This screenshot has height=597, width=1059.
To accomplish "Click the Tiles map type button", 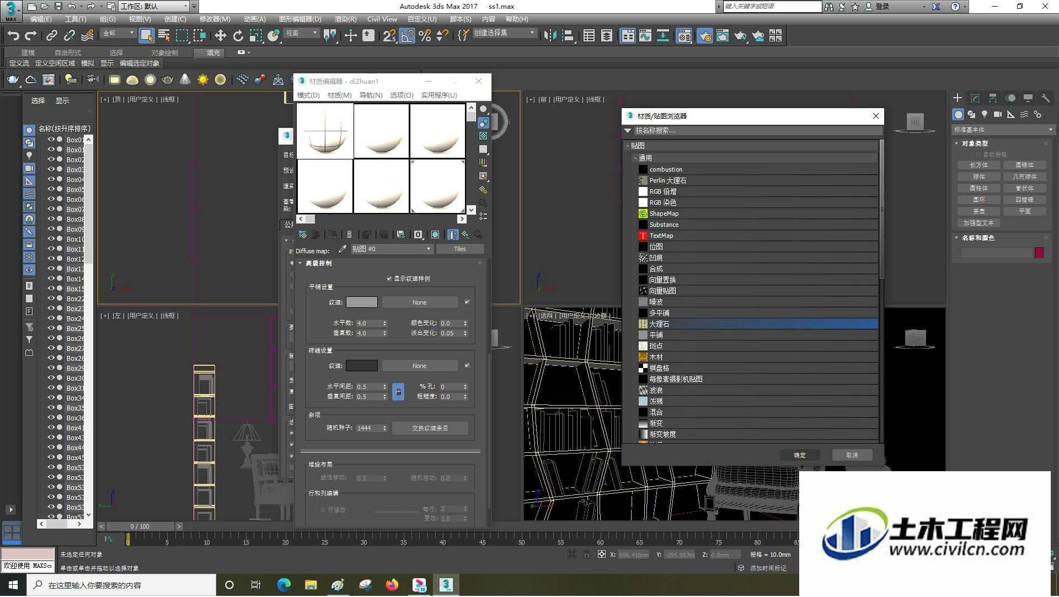I will [460, 249].
